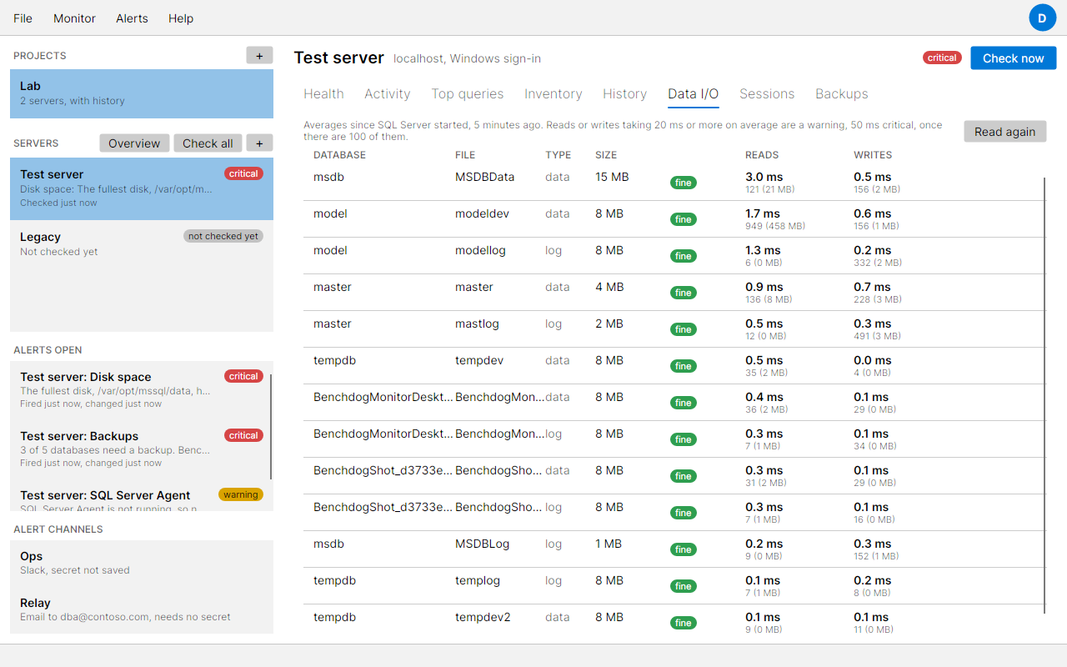Open the Alerts menu

click(132, 18)
